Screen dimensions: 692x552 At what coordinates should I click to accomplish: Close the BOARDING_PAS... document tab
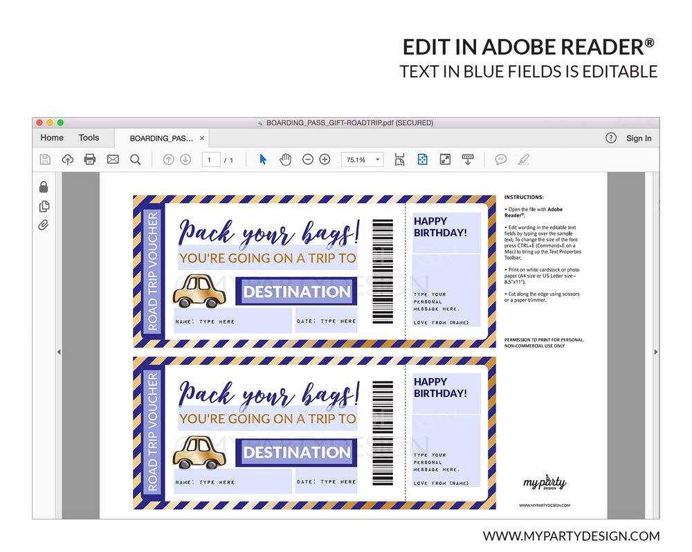tap(202, 139)
